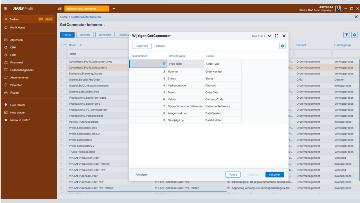360x203 pixels.
Task: Select VPLAN_PurchaseOrder row name
Action: point(83,176)
